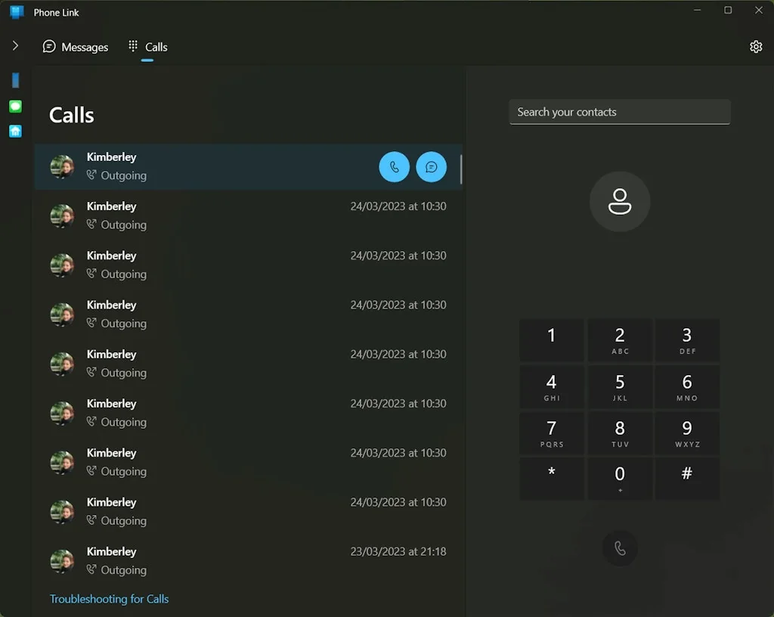Click Kimberley's profile picture thumbnail

point(61,166)
